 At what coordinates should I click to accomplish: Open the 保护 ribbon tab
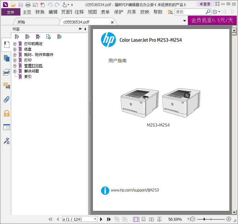click(118, 12)
